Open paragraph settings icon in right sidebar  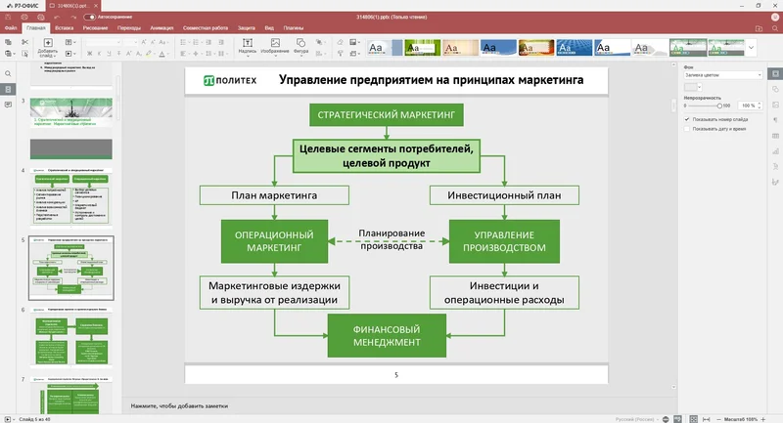[775, 120]
